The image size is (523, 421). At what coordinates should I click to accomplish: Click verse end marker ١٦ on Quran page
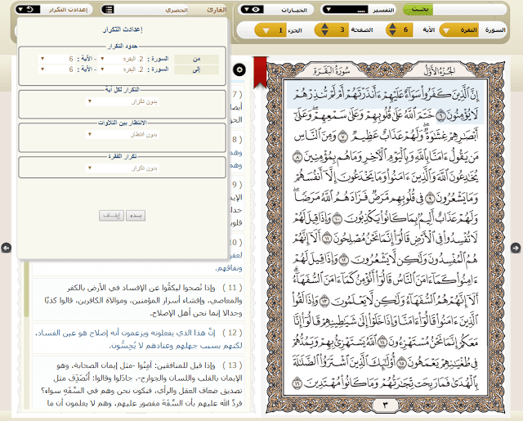tap(297, 383)
